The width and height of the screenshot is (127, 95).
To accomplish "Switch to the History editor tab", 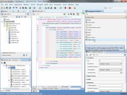I will 56,89.
